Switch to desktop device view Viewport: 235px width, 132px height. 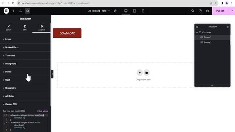[126, 11]
